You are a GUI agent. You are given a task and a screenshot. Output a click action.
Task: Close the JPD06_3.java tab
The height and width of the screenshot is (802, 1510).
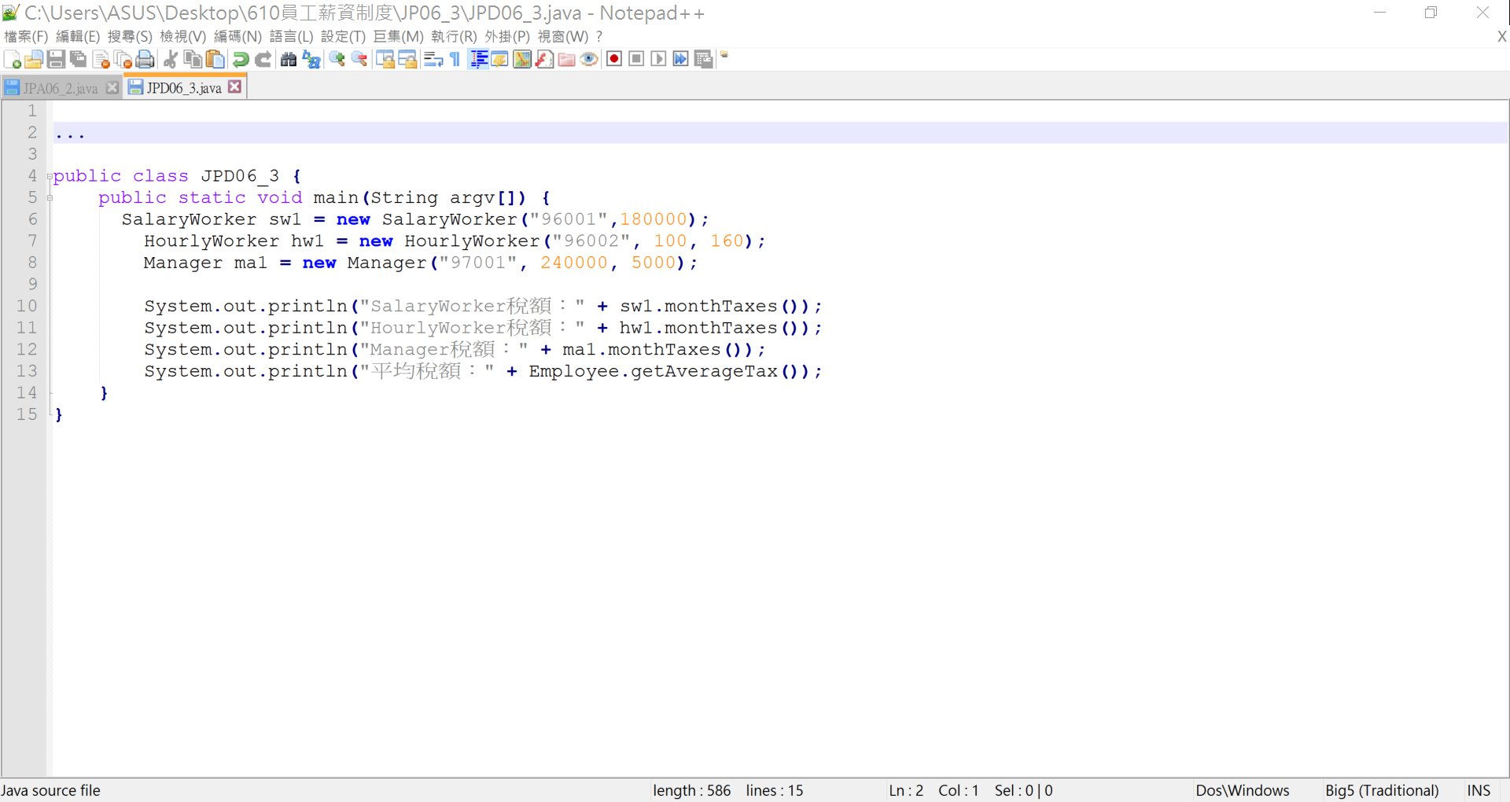pos(234,86)
